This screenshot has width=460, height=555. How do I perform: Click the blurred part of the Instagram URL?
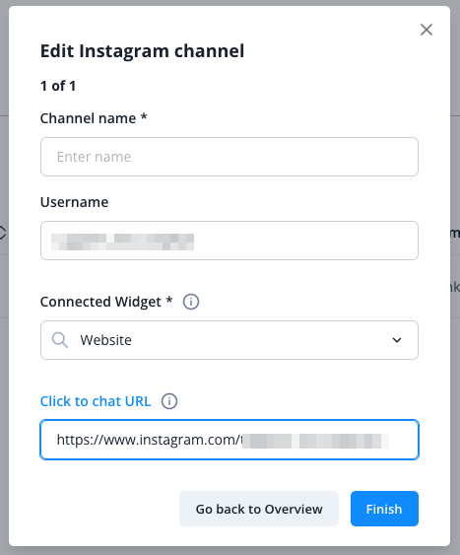[315, 441]
